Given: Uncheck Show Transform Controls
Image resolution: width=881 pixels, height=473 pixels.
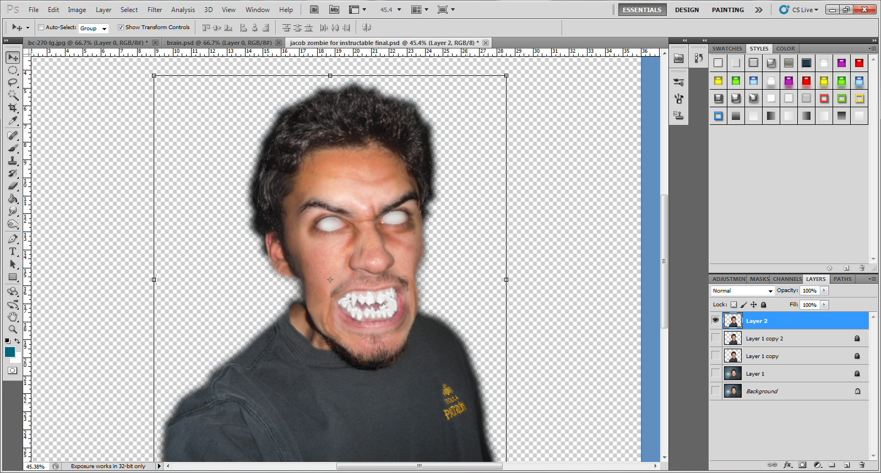Looking at the screenshot, I should coord(121,27).
